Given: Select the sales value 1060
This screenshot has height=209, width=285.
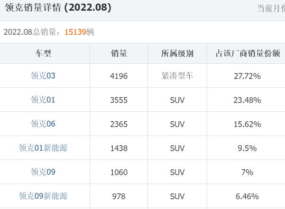Looking at the screenshot, I should point(119,172).
